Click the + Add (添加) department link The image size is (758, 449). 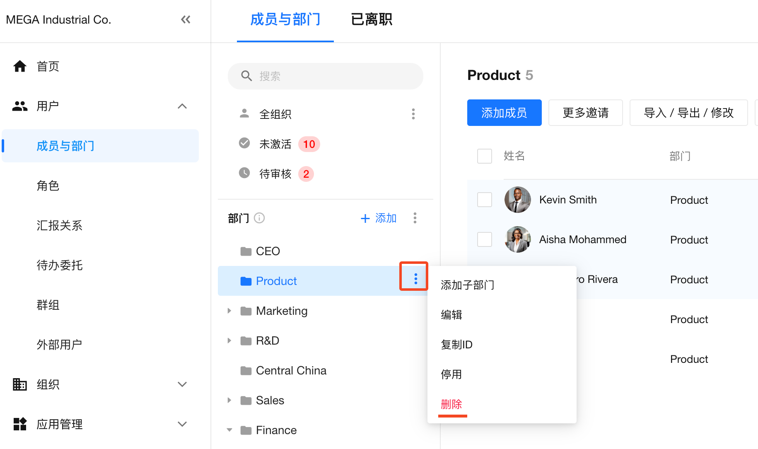tap(379, 218)
